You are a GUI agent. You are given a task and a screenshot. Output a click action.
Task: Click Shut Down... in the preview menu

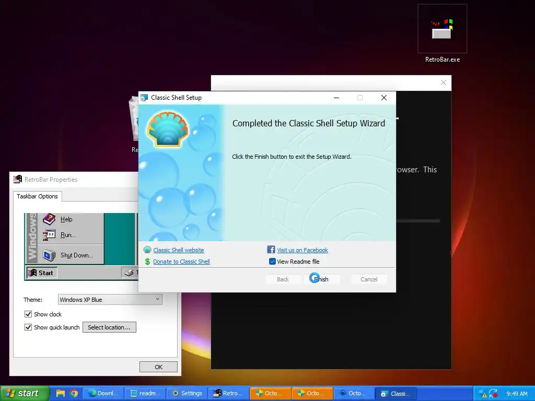tap(77, 255)
